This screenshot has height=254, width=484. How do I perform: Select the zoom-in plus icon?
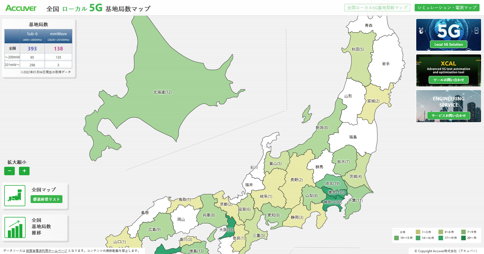(x=24, y=171)
